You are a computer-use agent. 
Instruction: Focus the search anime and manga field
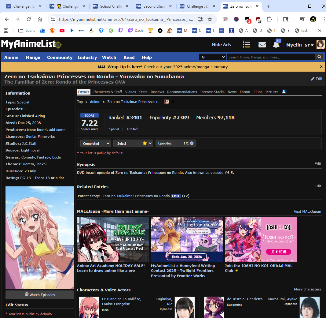pyautogui.click(x=271, y=57)
